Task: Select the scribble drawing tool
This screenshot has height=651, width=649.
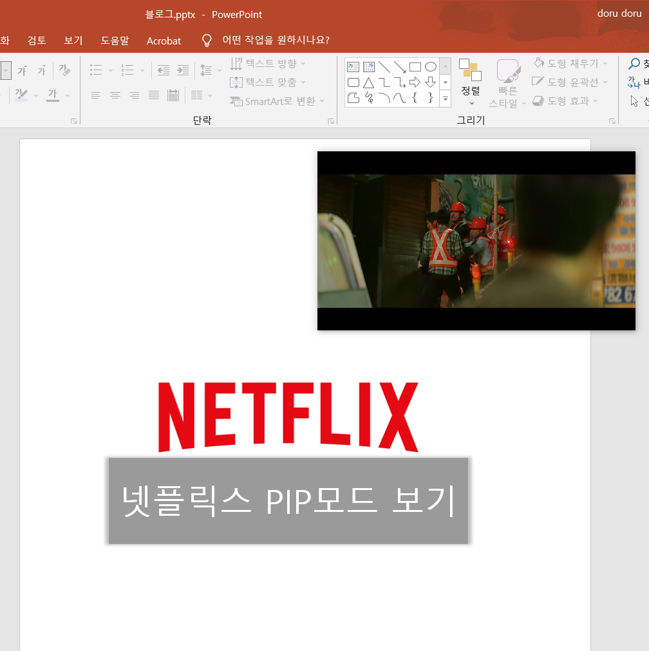Action: pos(369,98)
